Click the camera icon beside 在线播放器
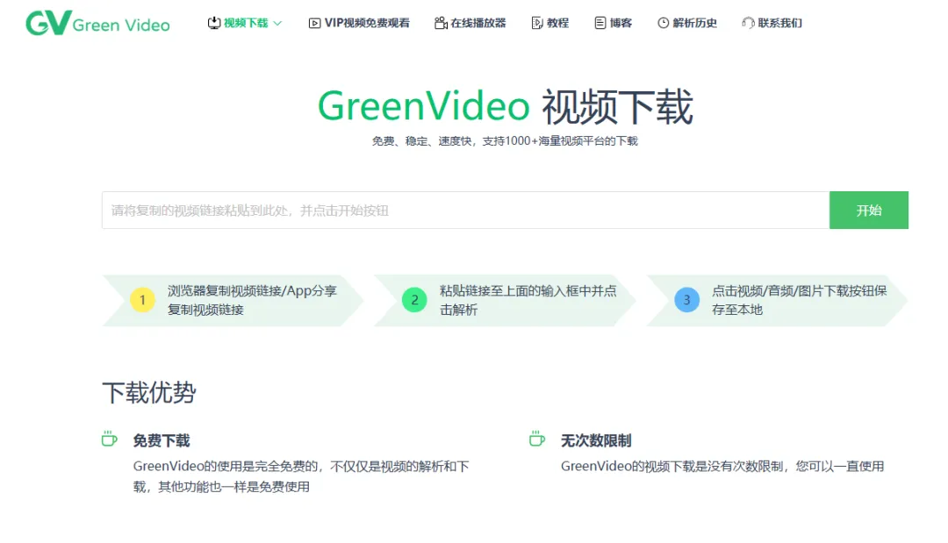 (x=441, y=23)
